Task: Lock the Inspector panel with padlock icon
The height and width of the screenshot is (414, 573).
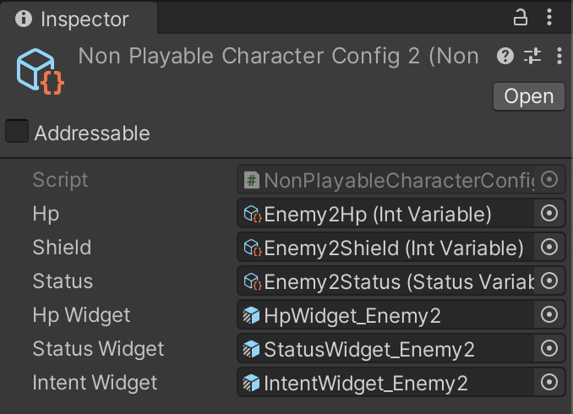Action: coord(521,17)
